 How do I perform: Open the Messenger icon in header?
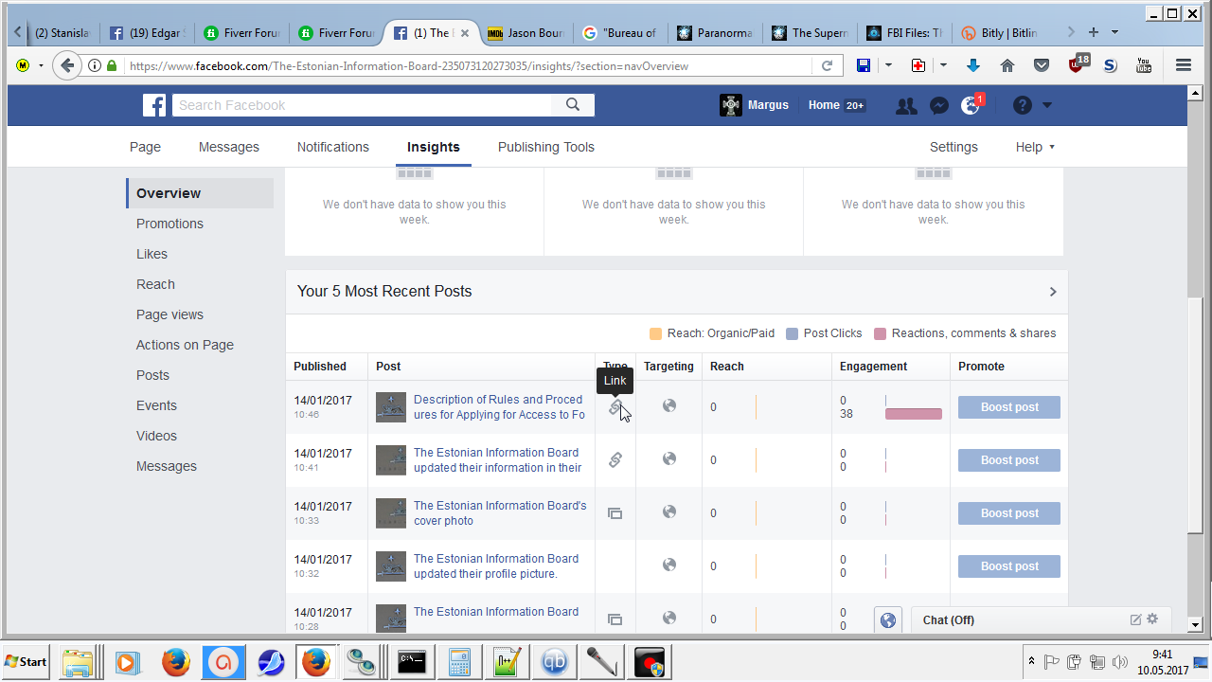click(x=938, y=106)
